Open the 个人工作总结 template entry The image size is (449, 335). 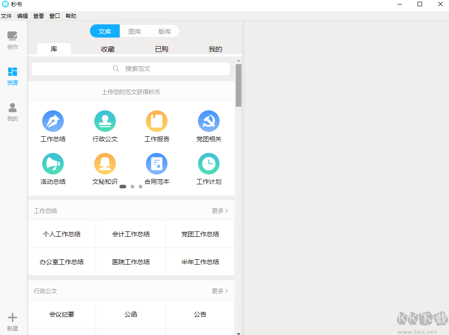tap(62, 234)
